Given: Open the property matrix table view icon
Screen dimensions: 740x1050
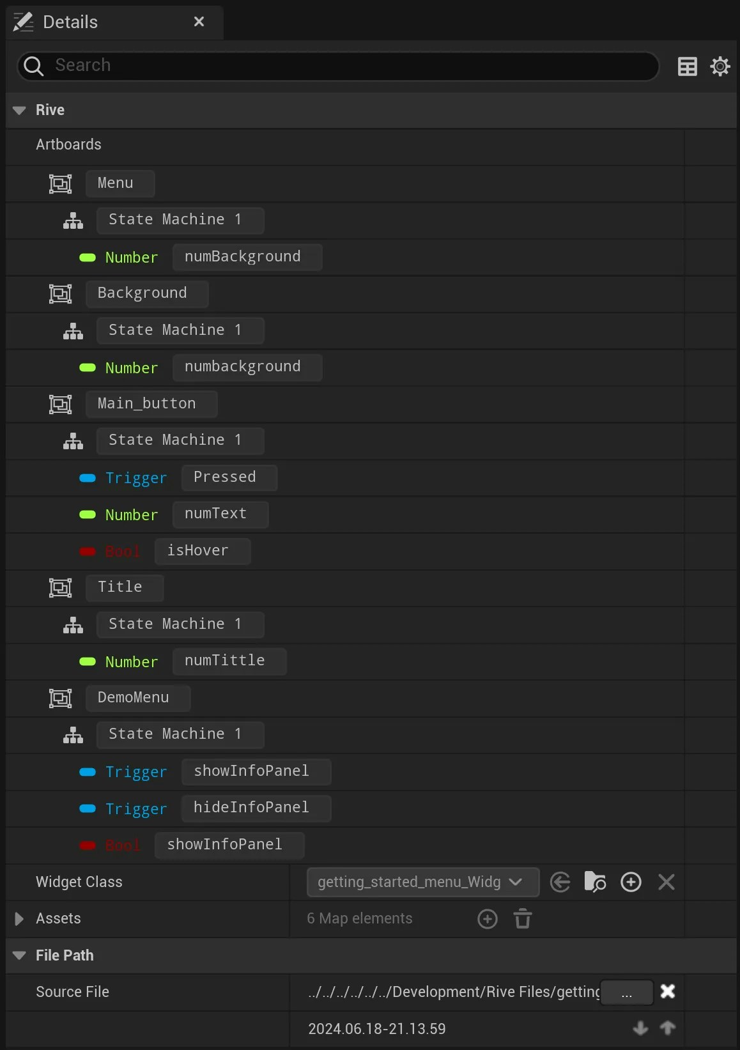Looking at the screenshot, I should (x=688, y=66).
